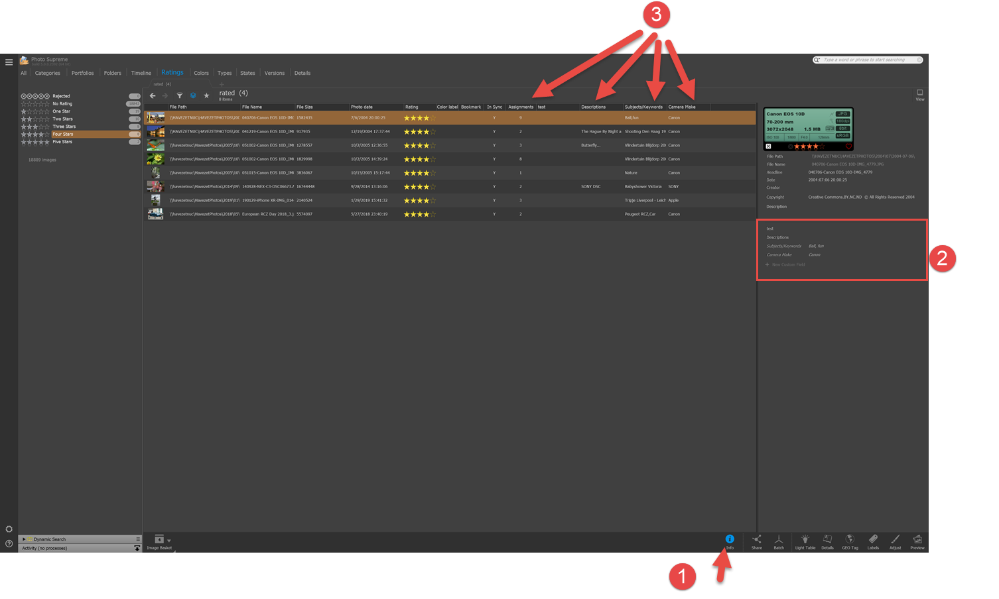Sort by the Camera Make column header

coord(688,107)
